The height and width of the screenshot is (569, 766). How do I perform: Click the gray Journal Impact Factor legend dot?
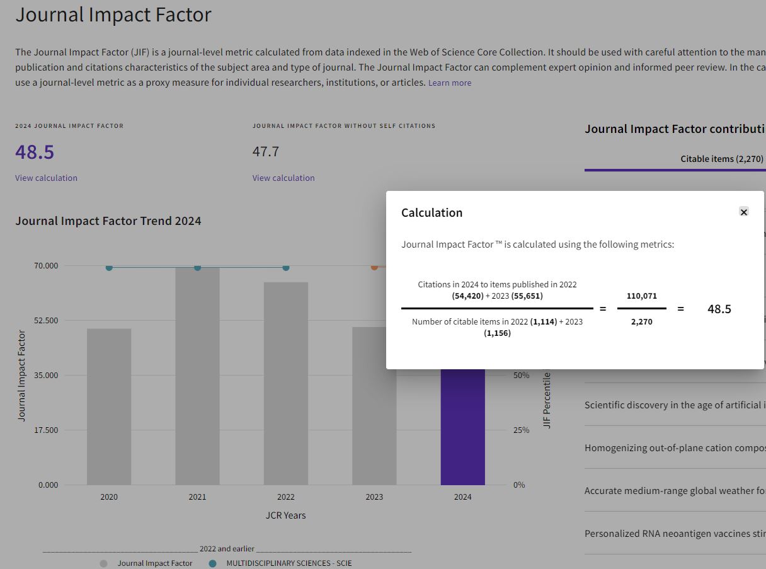(104, 563)
